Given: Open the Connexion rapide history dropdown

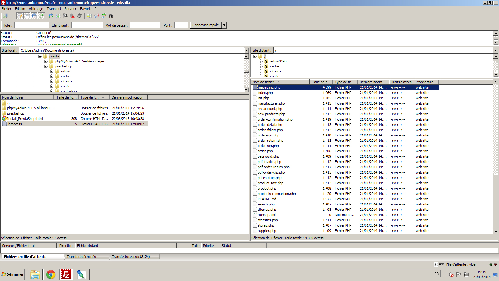Looking at the screenshot, I should (x=224, y=25).
